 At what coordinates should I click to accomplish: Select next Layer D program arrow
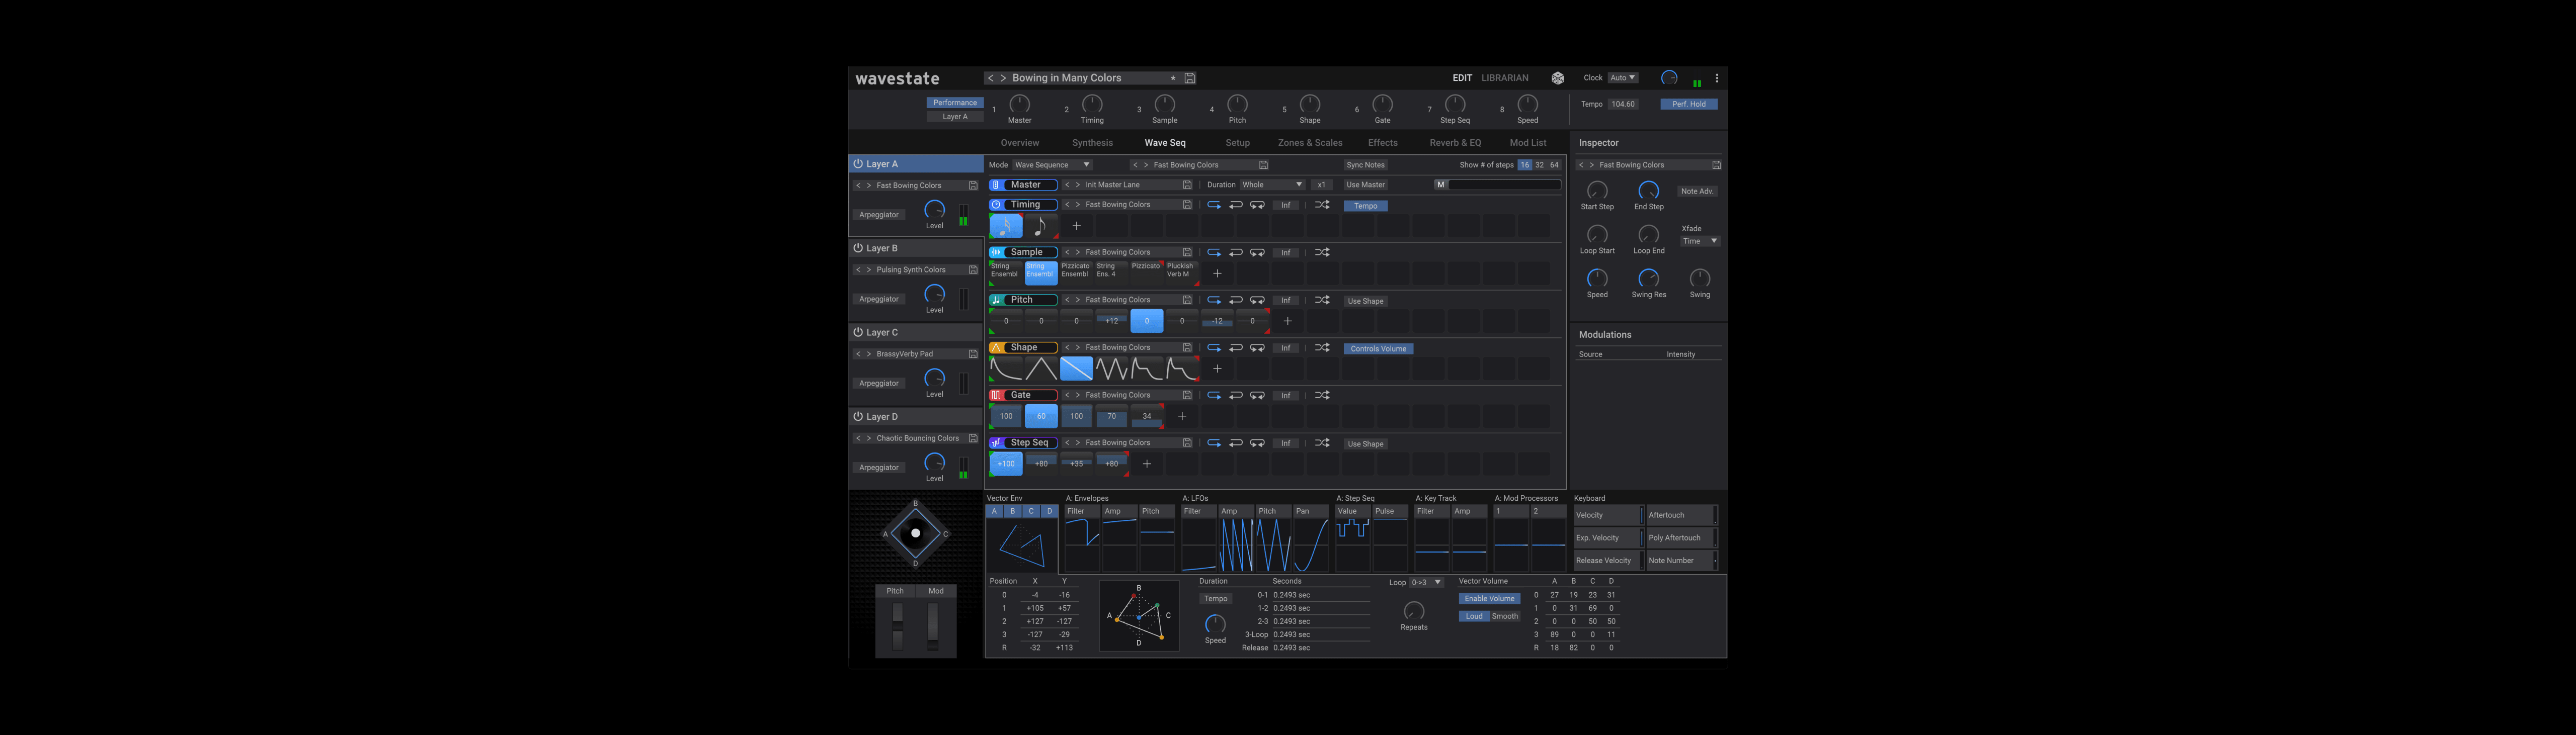(x=868, y=438)
